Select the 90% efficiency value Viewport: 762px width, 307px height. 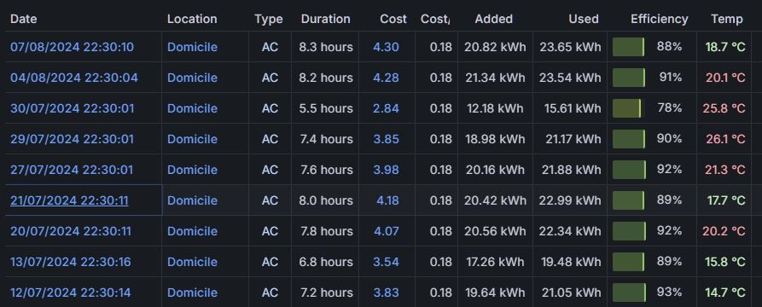point(670,138)
